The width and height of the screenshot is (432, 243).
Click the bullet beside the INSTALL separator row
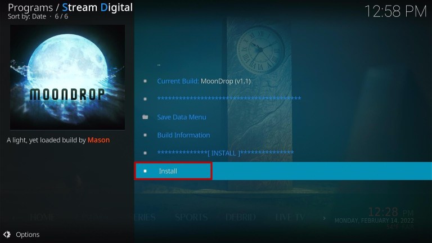145,153
